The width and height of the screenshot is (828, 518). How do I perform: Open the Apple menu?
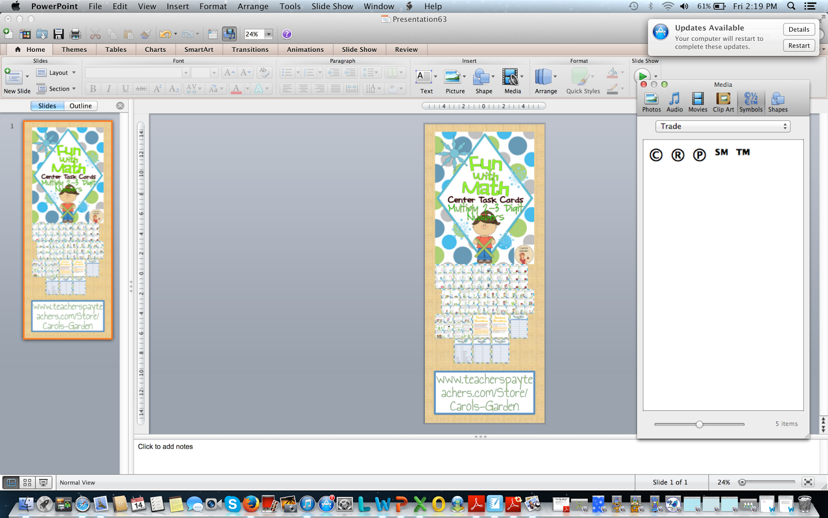click(x=16, y=6)
